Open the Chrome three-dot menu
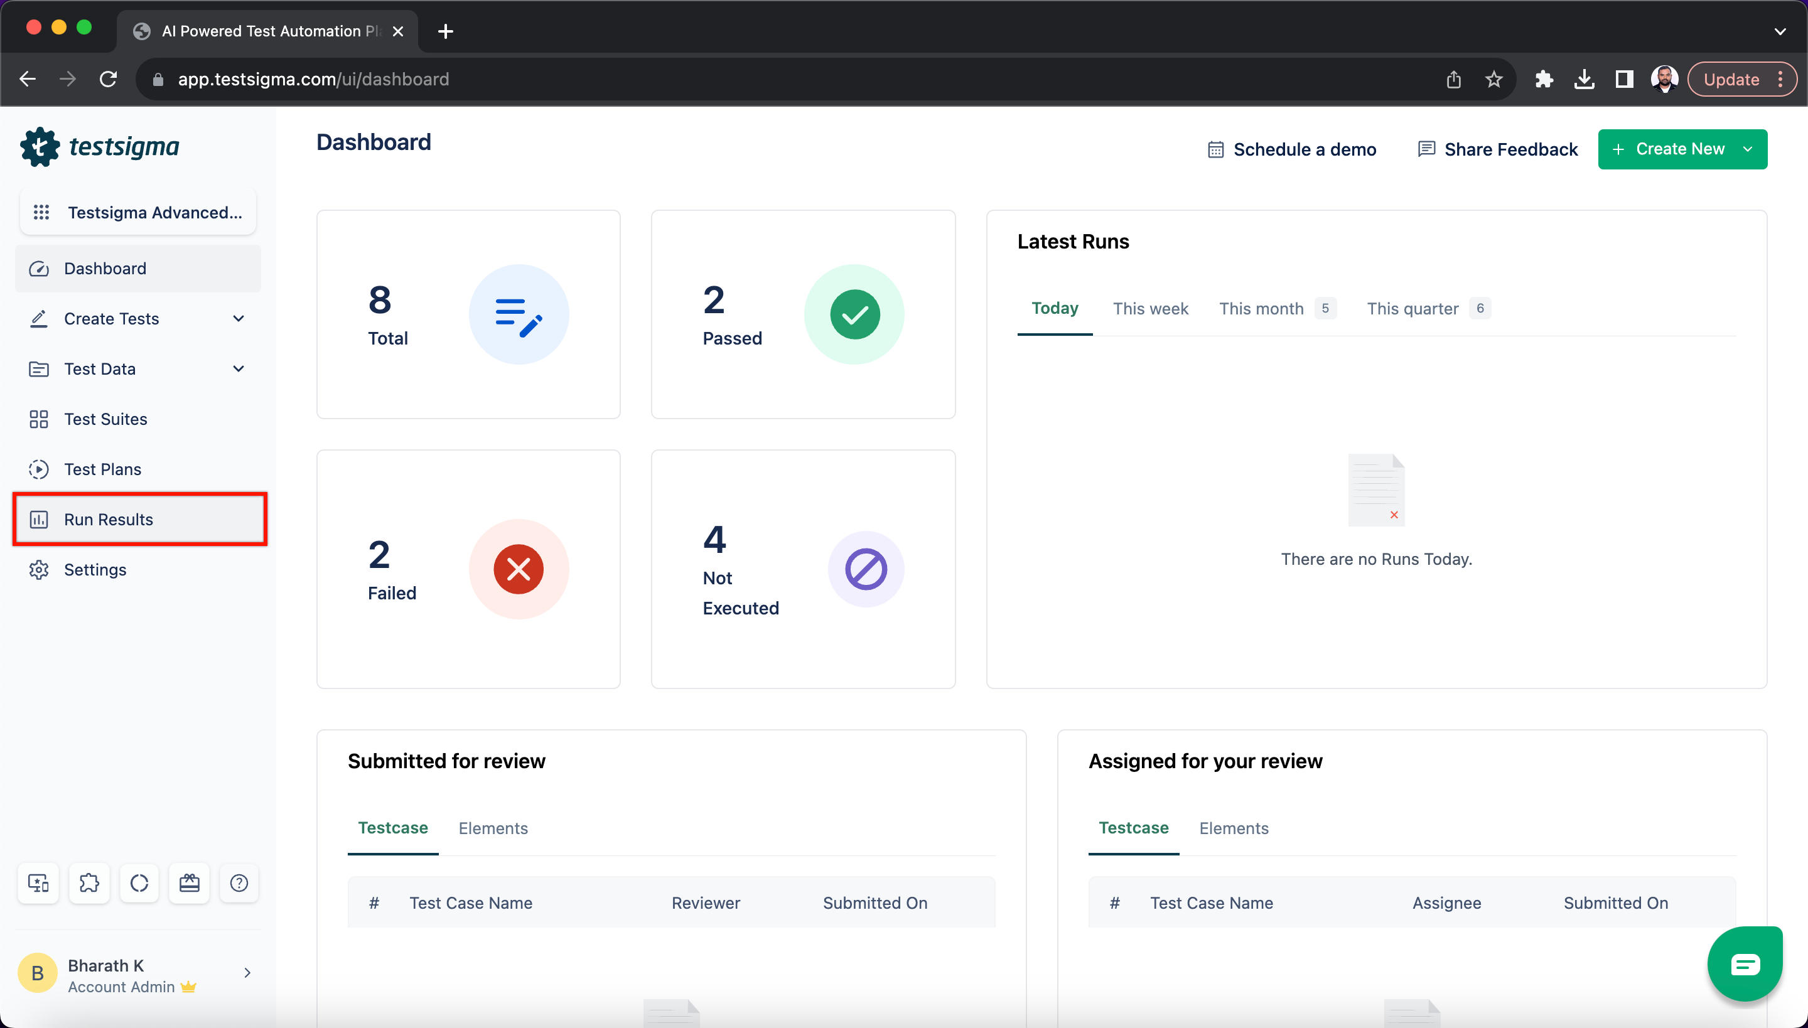Screen dimensions: 1808x1028 pyautogui.click(x=1780, y=79)
